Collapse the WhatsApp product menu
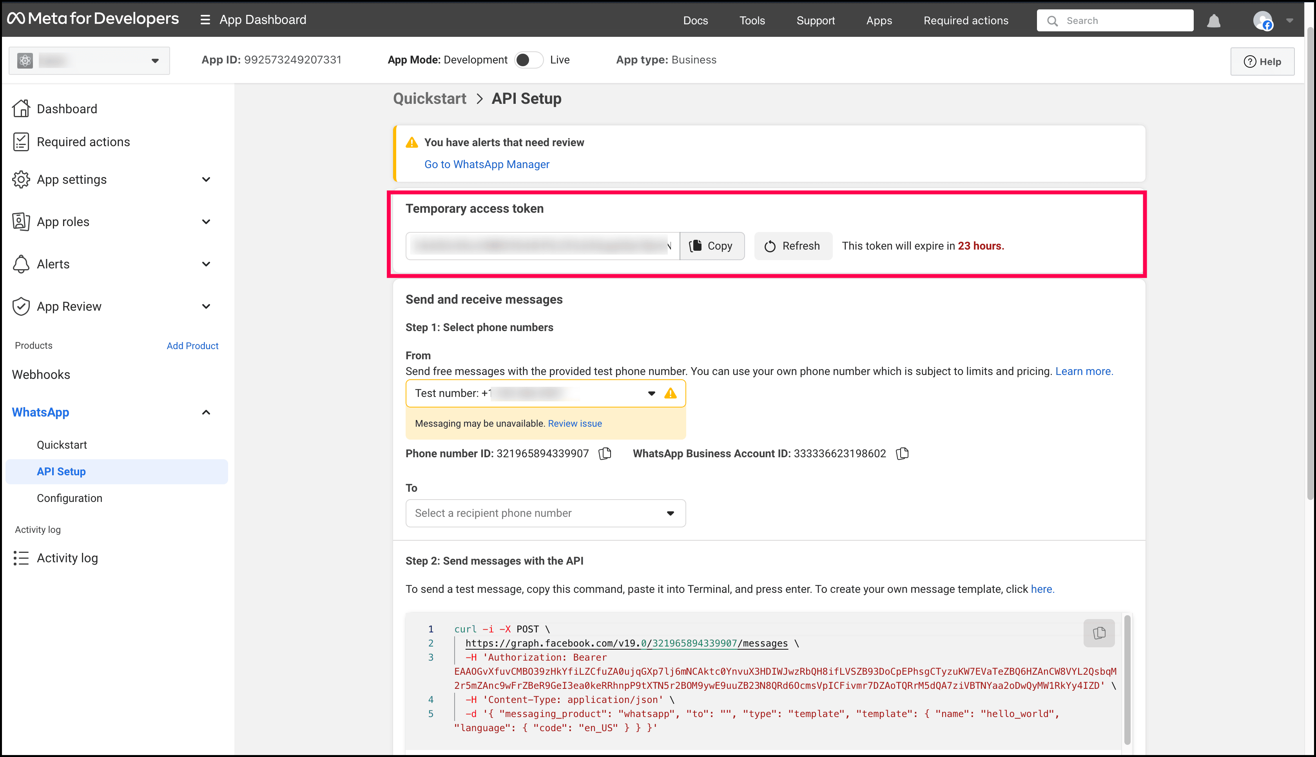The height and width of the screenshot is (757, 1316). pyautogui.click(x=206, y=412)
